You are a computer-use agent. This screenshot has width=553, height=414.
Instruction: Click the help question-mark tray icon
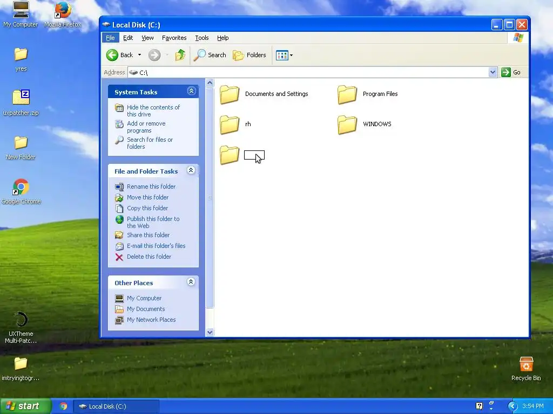tap(480, 406)
